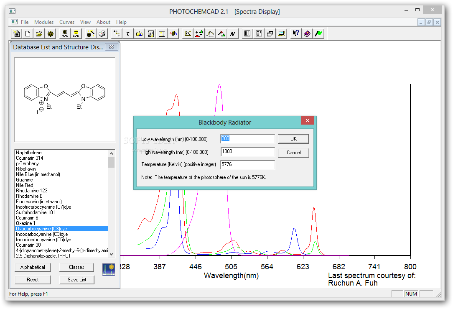This screenshot has width=453, height=309.
Task: Click the monitor with pencil toolbar icon
Action: [x=150, y=33]
